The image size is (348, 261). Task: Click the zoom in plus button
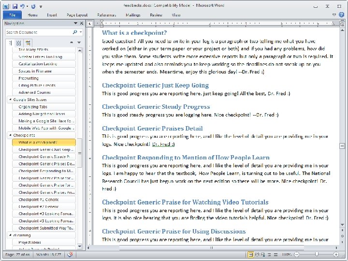tap(336, 255)
